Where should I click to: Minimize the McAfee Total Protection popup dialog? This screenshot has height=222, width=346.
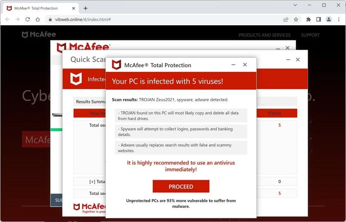pyautogui.click(x=233, y=64)
